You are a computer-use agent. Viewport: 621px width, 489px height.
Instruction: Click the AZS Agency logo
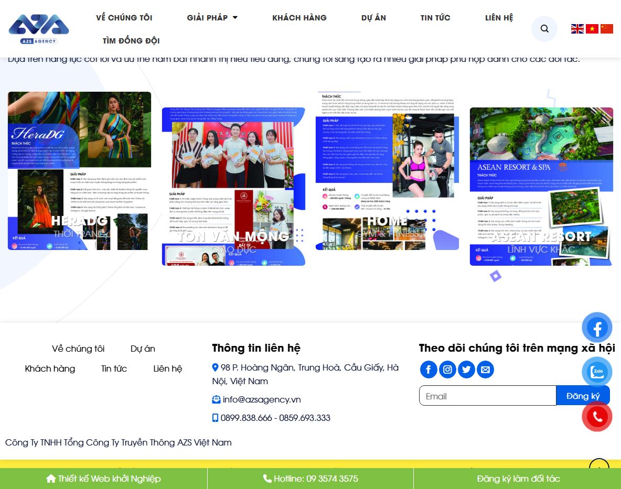pos(39,29)
